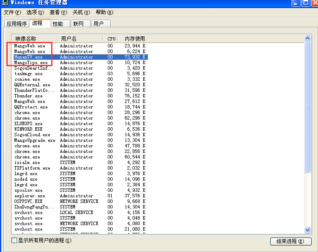Sort processes by CPU column header

click(x=111, y=38)
